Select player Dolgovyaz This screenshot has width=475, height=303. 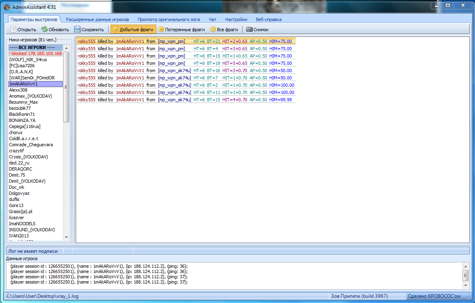(x=36, y=193)
